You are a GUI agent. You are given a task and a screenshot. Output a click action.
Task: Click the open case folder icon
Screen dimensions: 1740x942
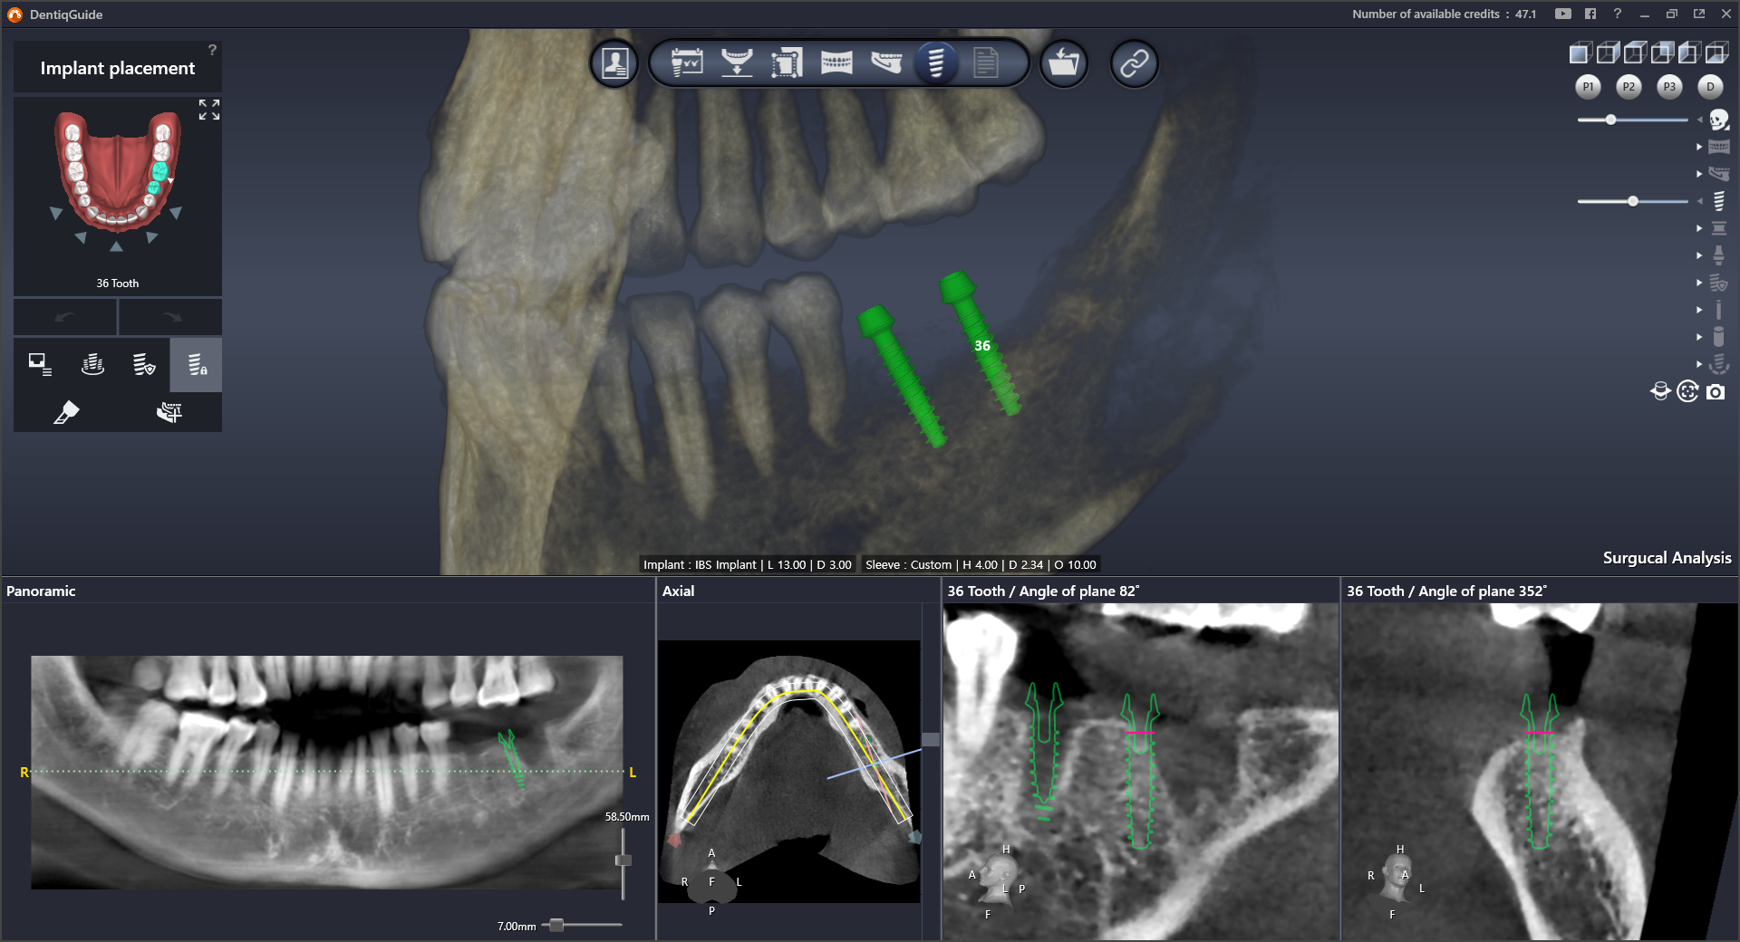tap(1063, 62)
